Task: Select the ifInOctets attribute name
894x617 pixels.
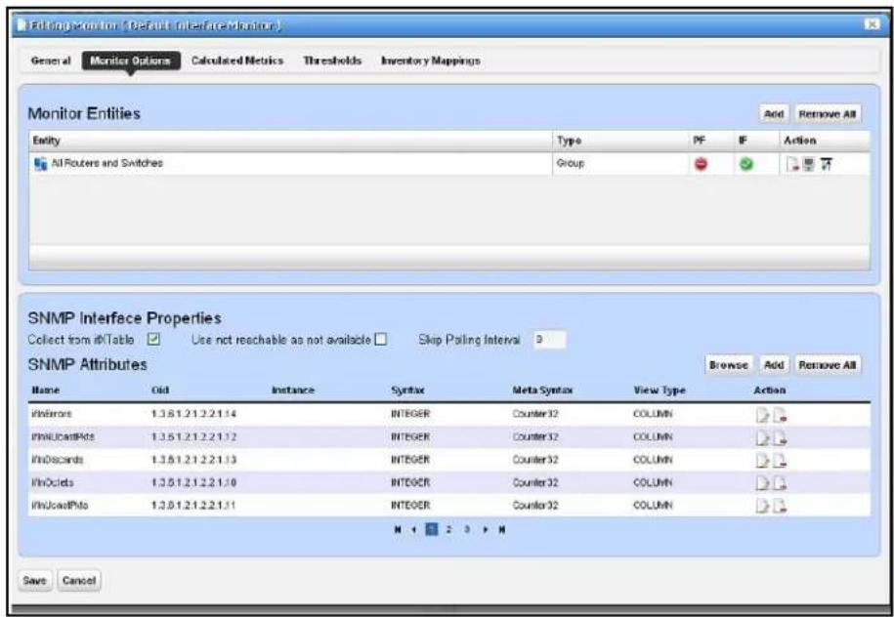Action: pyautogui.click(x=53, y=483)
